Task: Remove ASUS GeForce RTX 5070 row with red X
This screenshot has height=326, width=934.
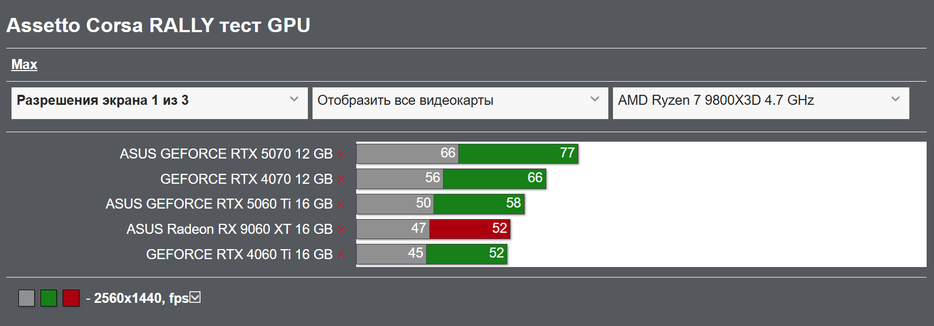Action: 341,154
